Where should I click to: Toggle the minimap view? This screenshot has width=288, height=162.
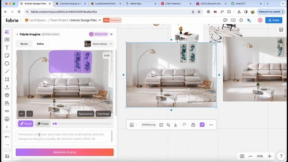coord(242,156)
